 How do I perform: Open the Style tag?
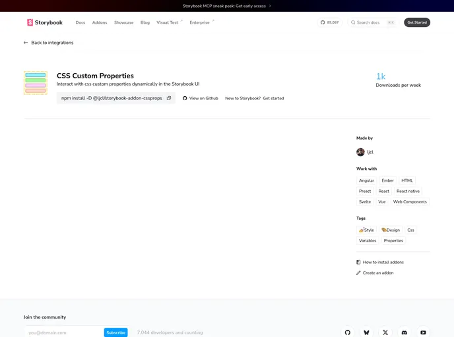pos(366,230)
